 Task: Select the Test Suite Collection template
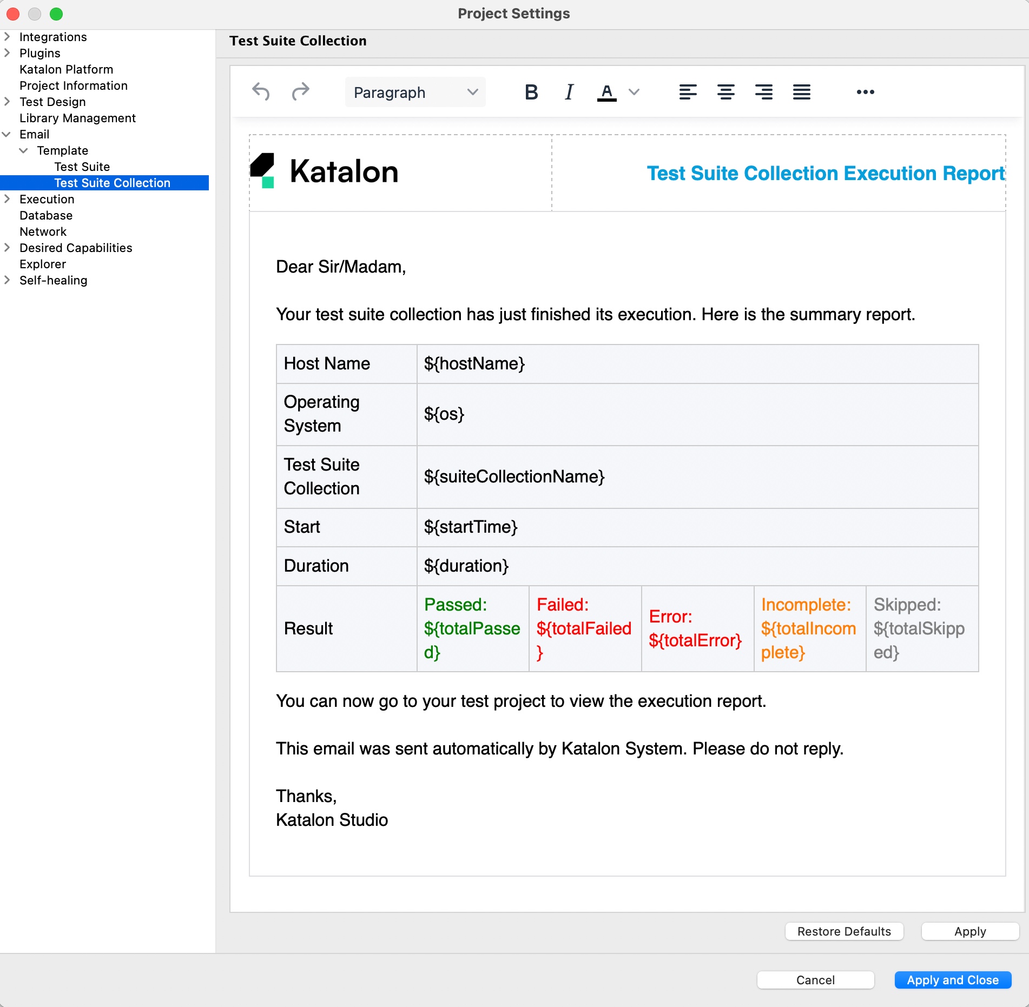pyautogui.click(x=112, y=183)
